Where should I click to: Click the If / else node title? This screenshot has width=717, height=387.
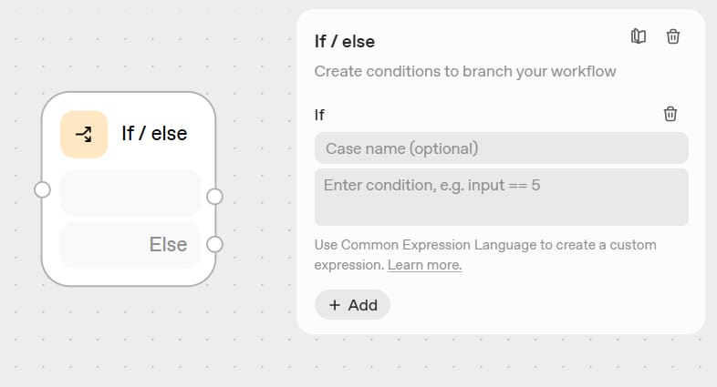pos(154,134)
